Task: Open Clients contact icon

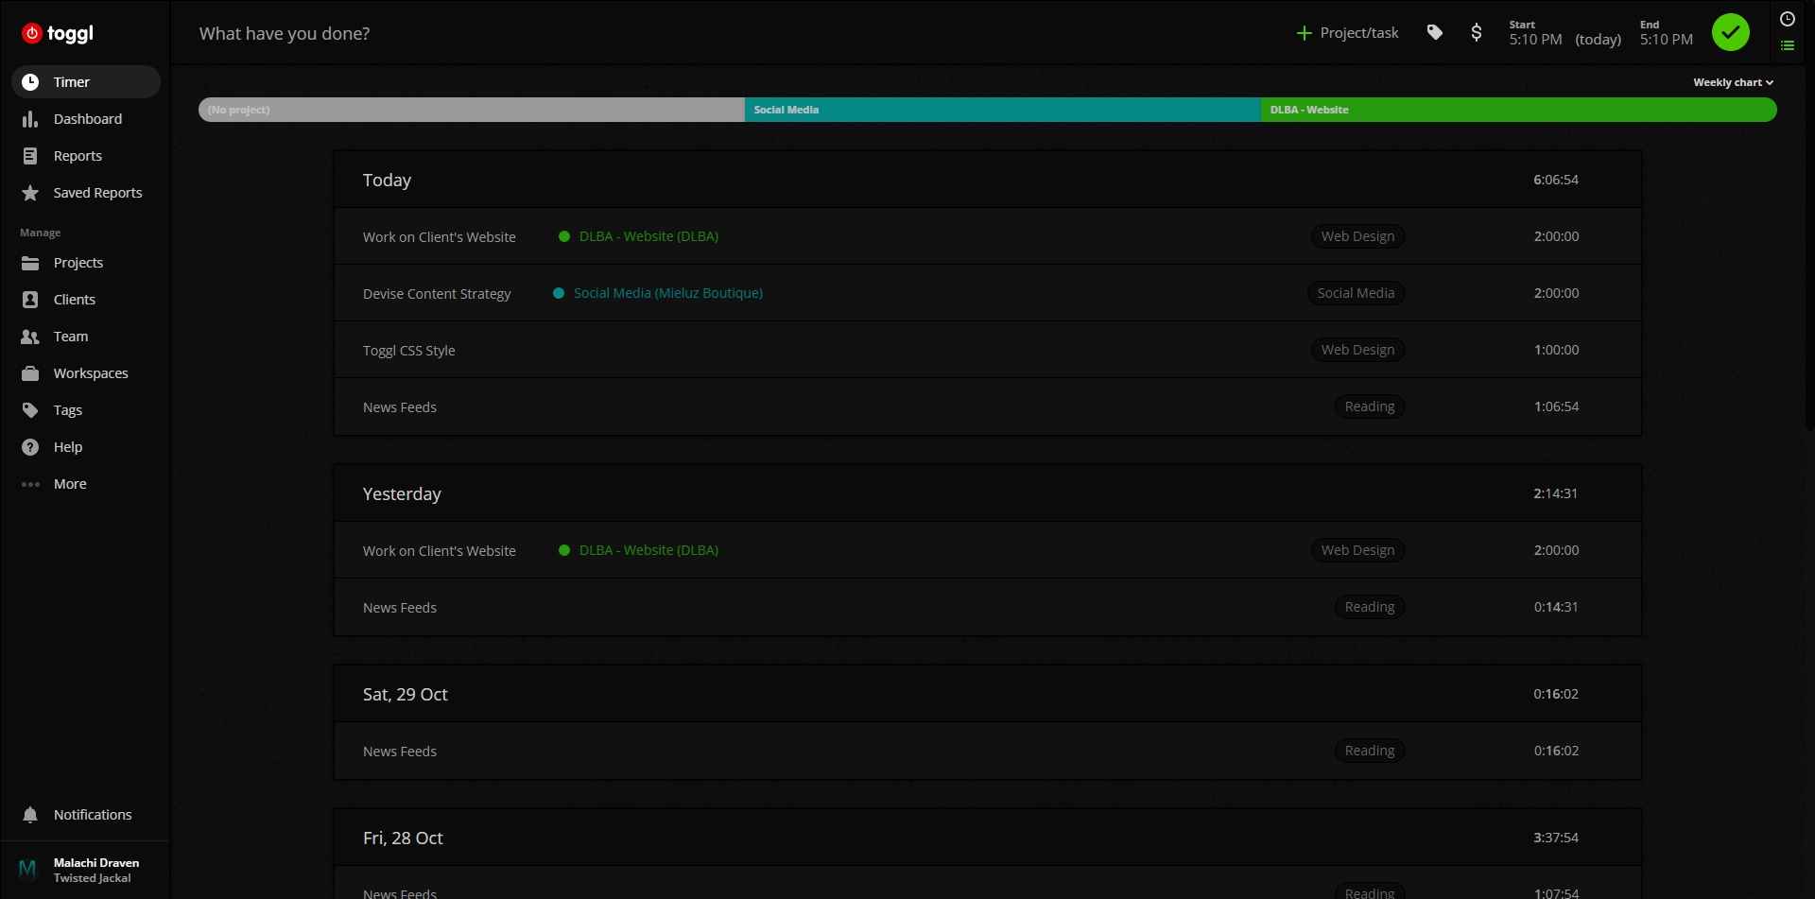Action: [30, 300]
